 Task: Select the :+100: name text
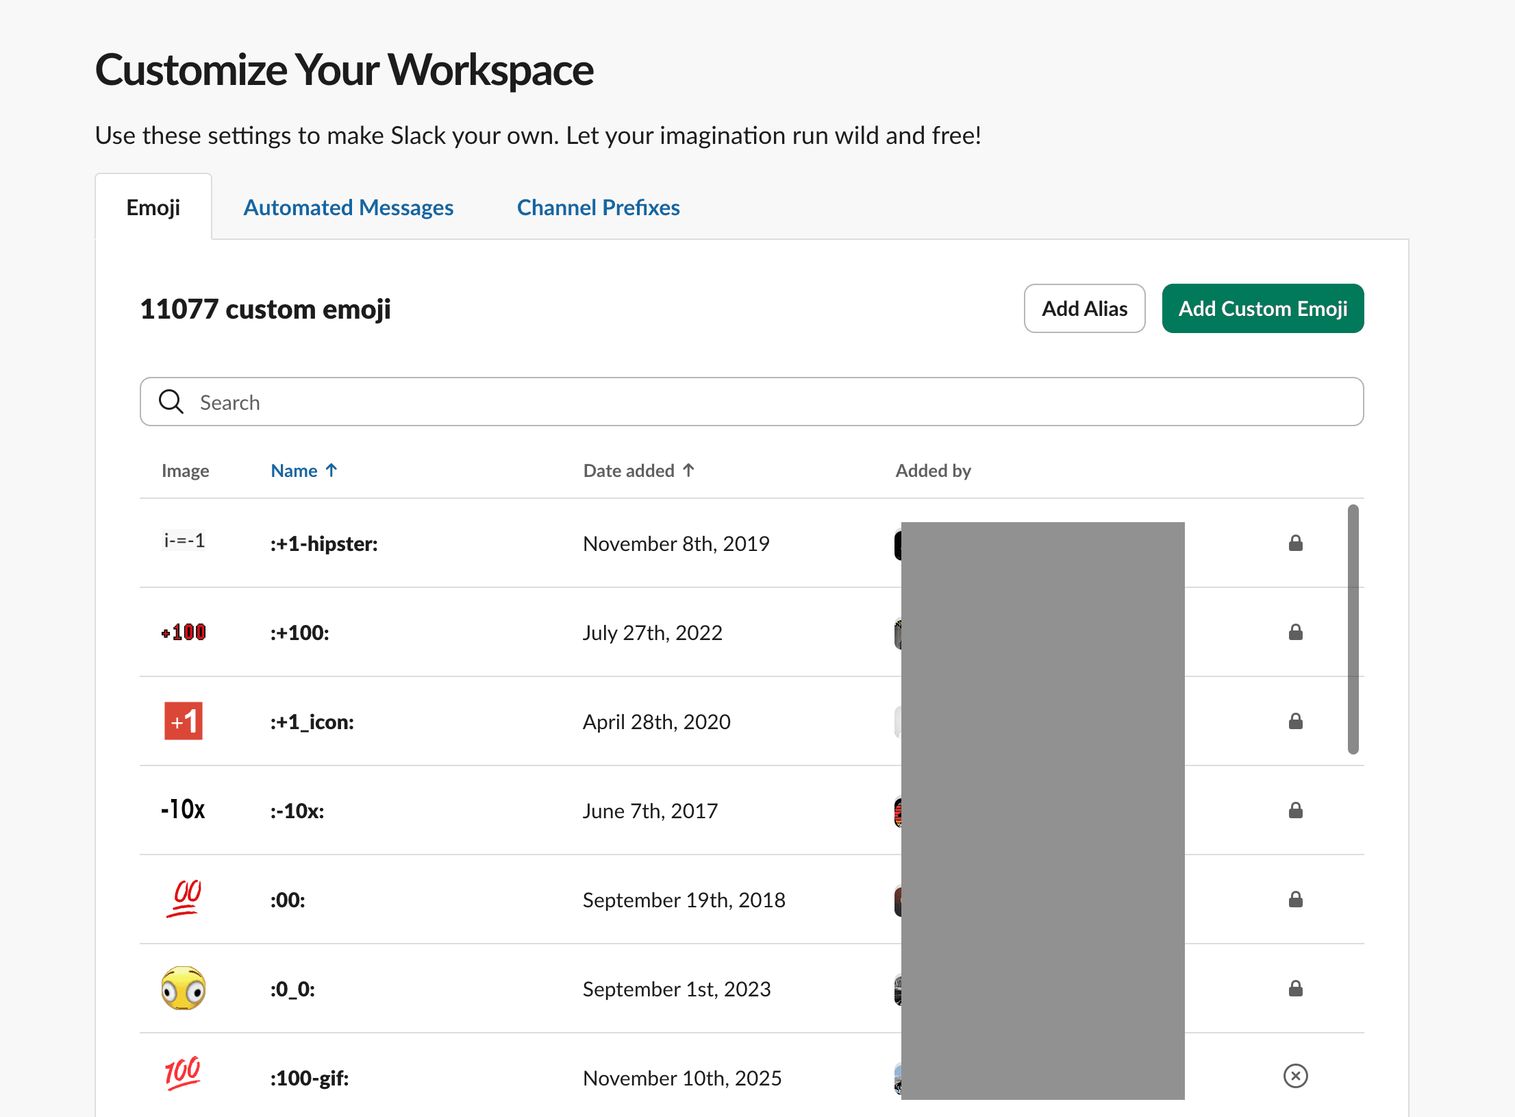(x=299, y=633)
